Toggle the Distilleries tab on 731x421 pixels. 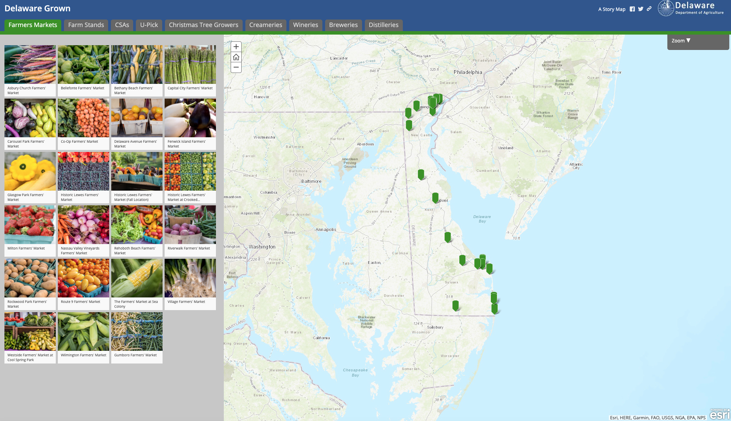(x=383, y=25)
